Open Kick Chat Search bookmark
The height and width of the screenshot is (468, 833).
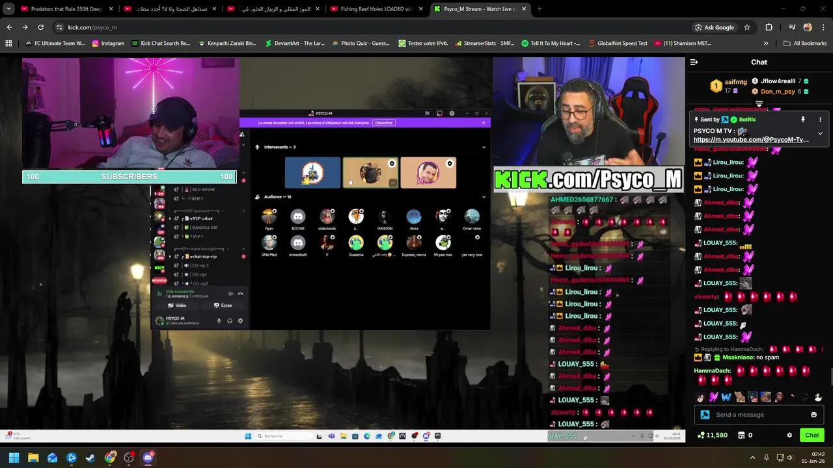point(161,44)
